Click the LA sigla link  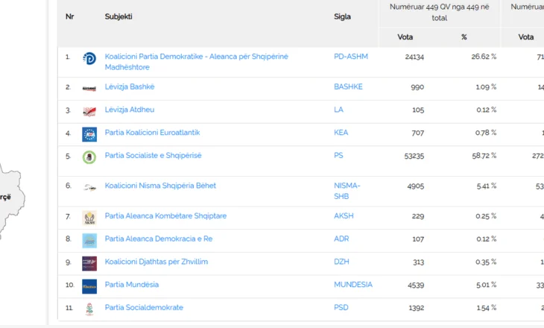[x=338, y=110]
